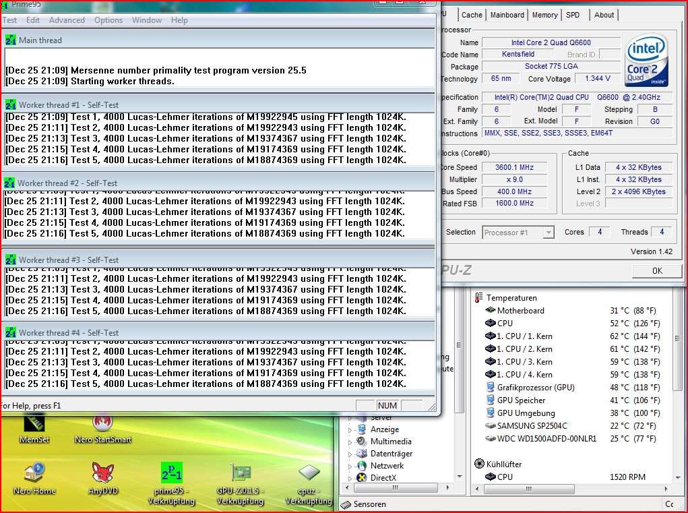Select the Datenträger tree item
Screen dimensions: 688x513
(392, 453)
